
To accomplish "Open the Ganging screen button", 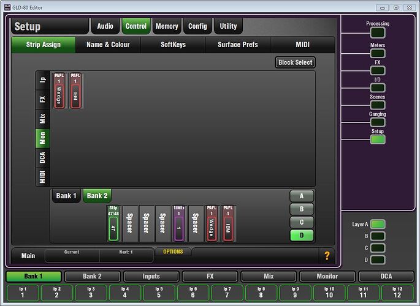I will pyautogui.click(x=378, y=122).
